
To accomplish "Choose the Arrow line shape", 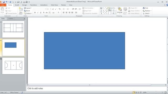I will tap(106, 8).
